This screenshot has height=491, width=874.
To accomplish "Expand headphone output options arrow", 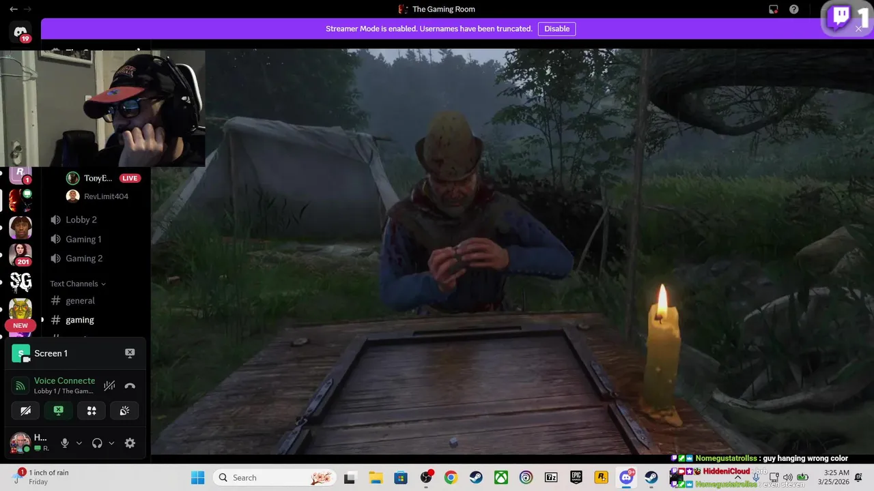I will [111, 443].
